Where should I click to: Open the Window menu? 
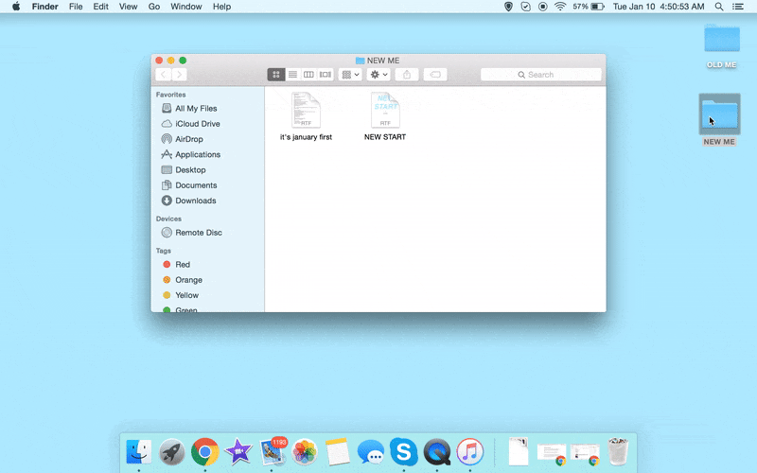pyautogui.click(x=185, y=7)
